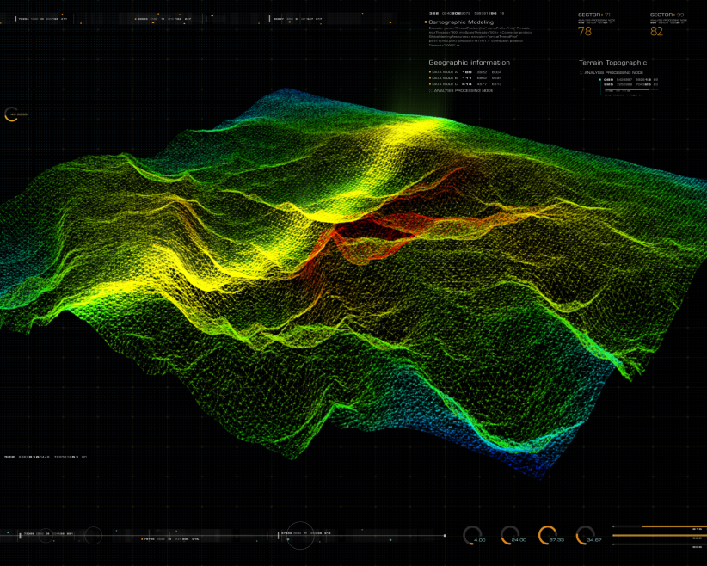This screenshot has width=707, height=566.
Task: Open the Terrain Topographic heading
Action: pos(612,62)
